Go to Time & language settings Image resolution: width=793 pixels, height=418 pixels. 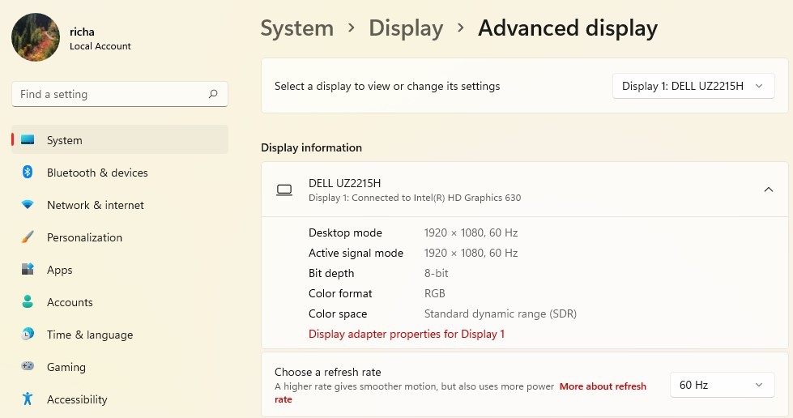(120, 334)
